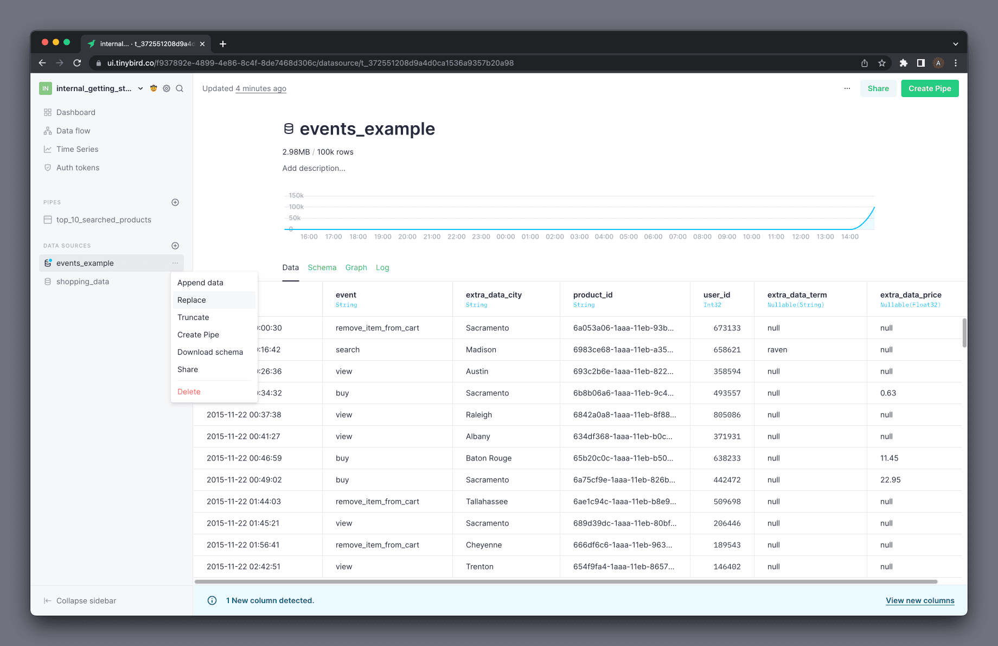This screenshot has height=646, width=998.
Task: Click the user_id 673133 cell
Action: [x=722, y=328]
